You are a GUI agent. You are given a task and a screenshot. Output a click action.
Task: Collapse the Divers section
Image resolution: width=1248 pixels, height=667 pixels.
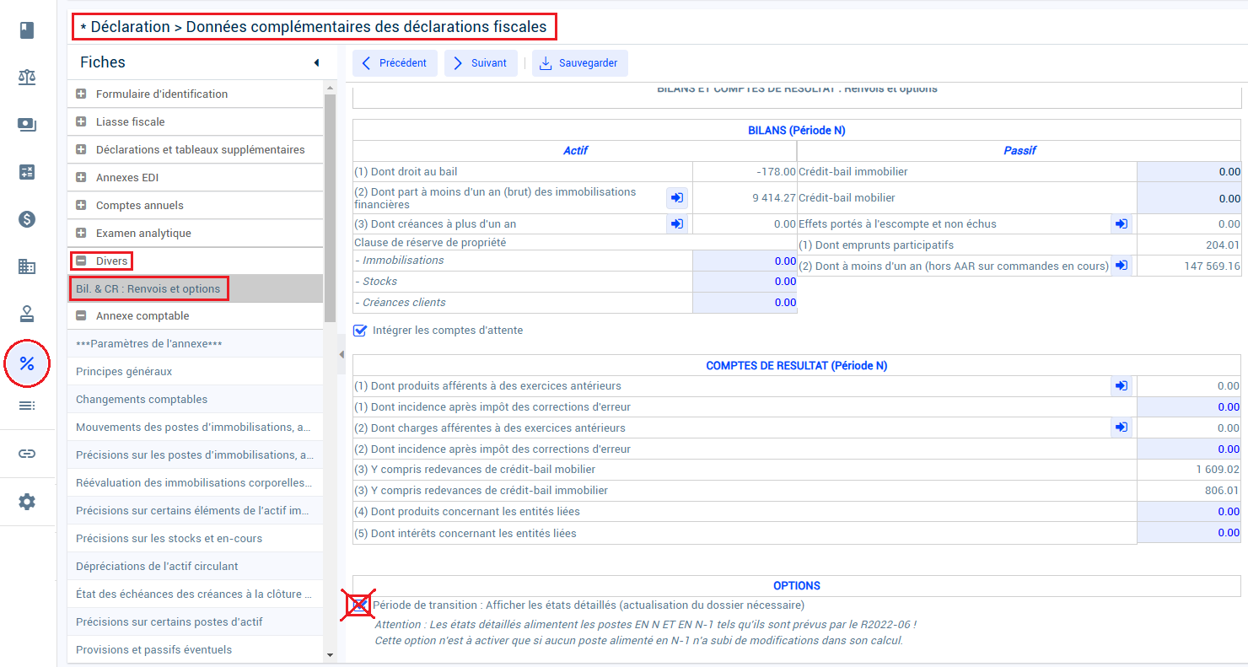tap(82, 261)
